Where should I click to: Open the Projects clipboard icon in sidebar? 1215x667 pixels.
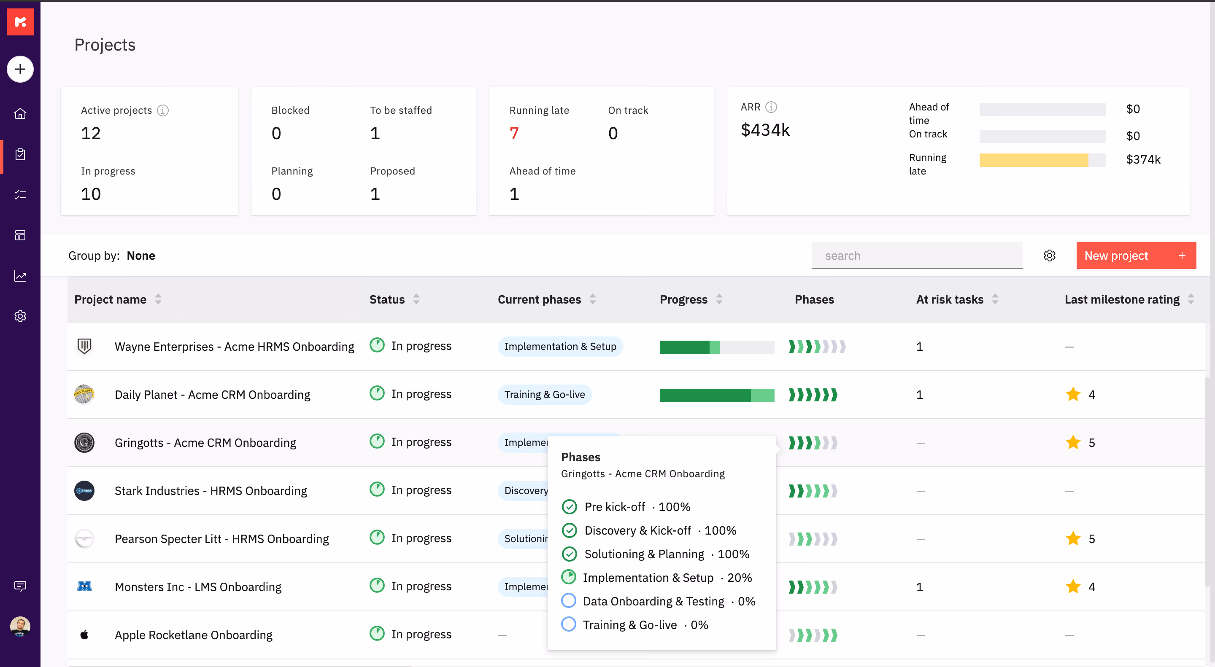(x=20, y=154)
